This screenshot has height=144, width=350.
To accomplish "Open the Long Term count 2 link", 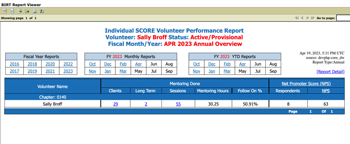I will (x=146, y=104).
